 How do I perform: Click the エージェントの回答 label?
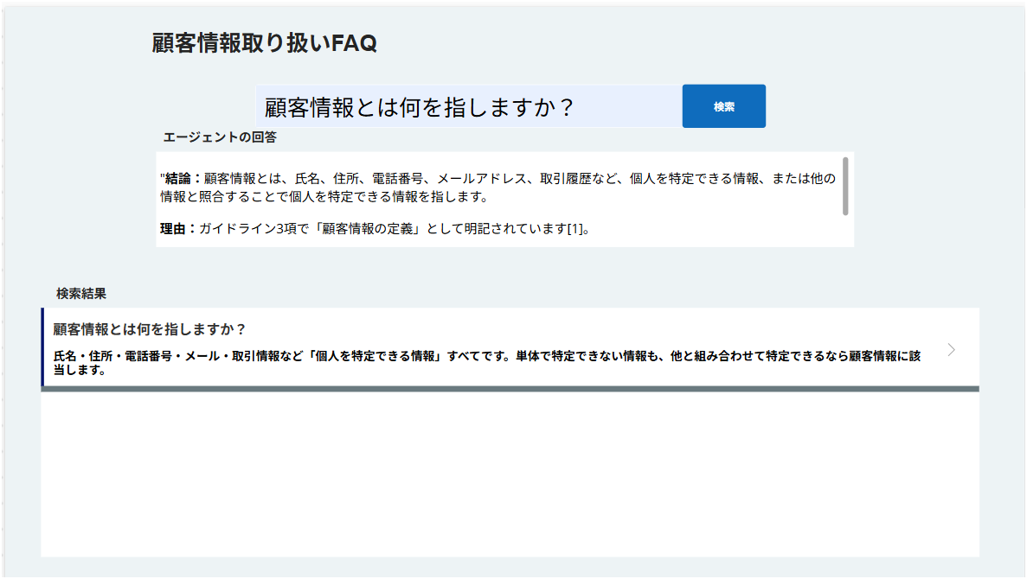coord(220,137)
